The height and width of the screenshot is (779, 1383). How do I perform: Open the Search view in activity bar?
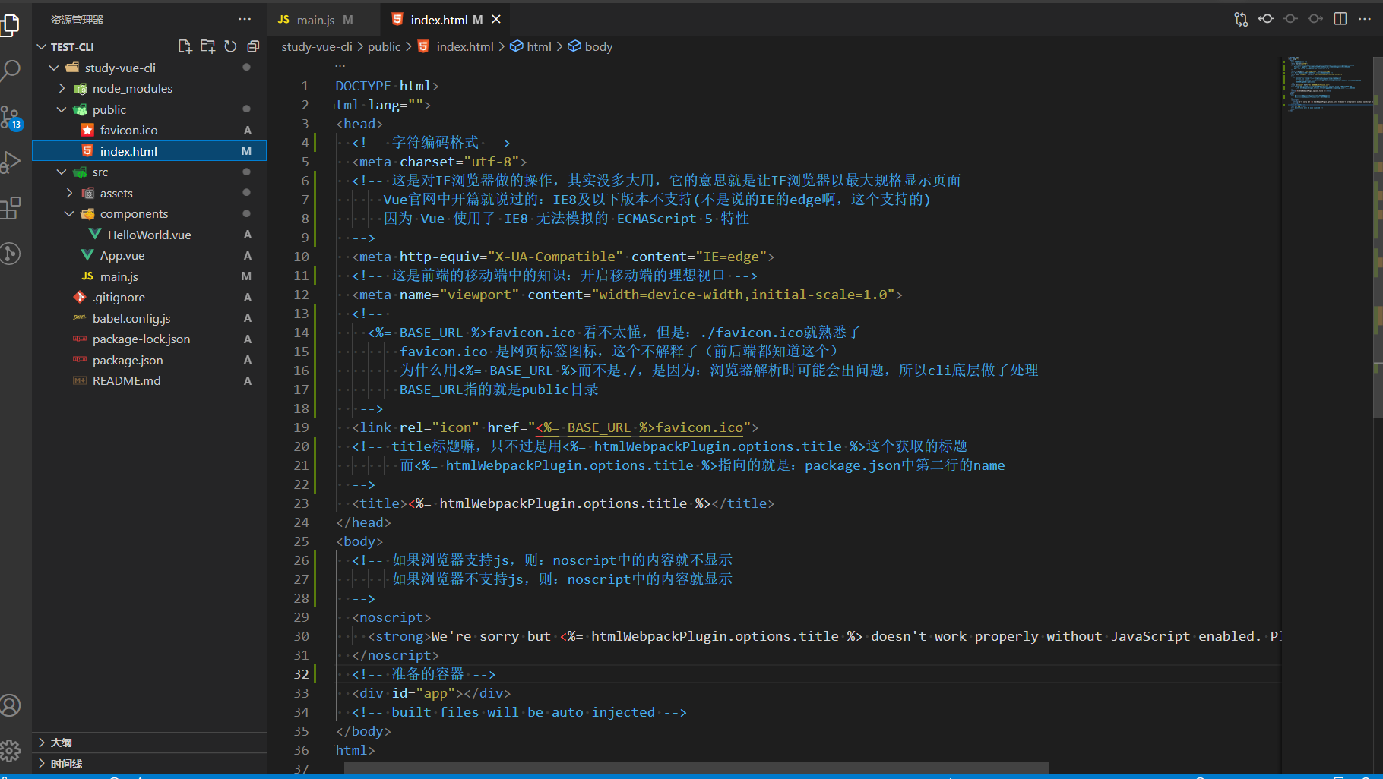click(x=9, y=71)
